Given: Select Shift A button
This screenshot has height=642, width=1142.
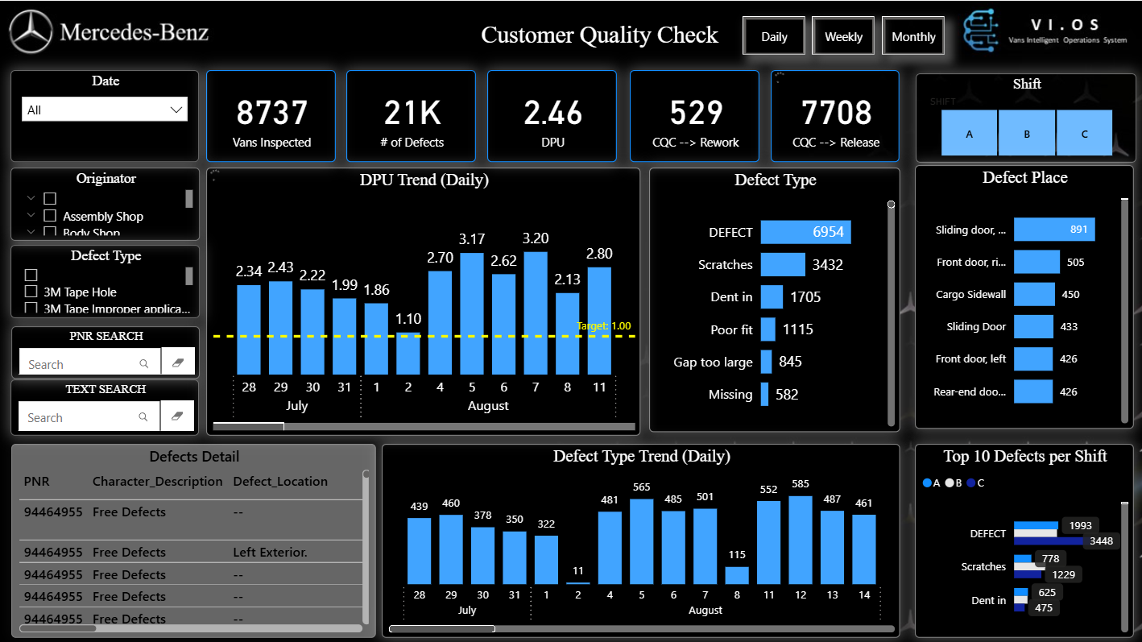Looking at the screenshot, I should click(x=969, y=132).
